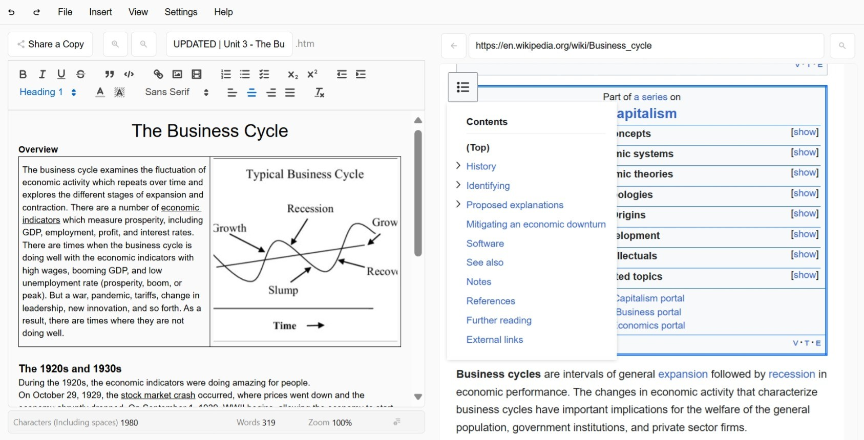Click the insert image icon
This screenshot has height=440, width=864.
pyautogui.click(x=177, y=74)
